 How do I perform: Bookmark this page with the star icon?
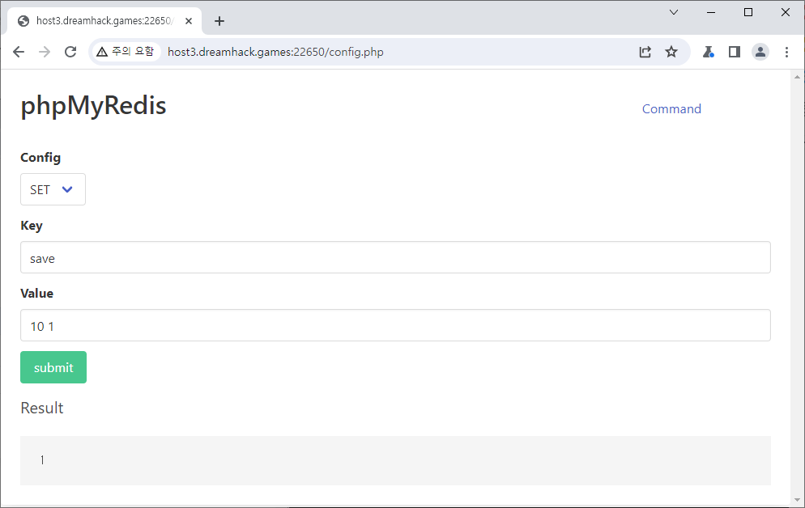671,52
